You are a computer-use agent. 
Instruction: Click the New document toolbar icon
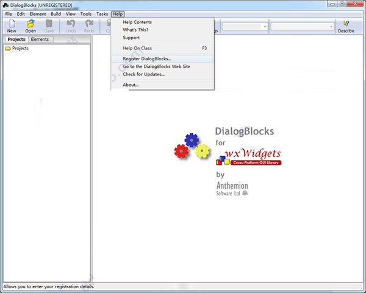pyautogui.click(x=12, y=26)
